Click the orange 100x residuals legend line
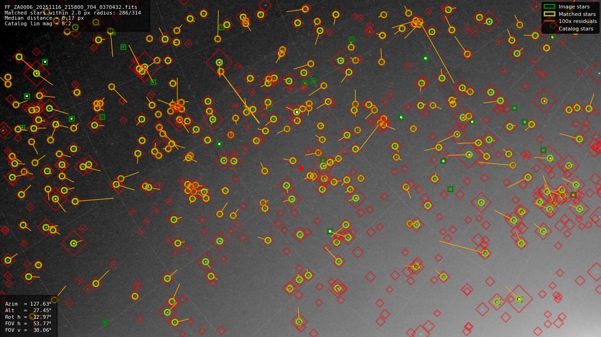This screenshot has height=337, width=601. 549,22
